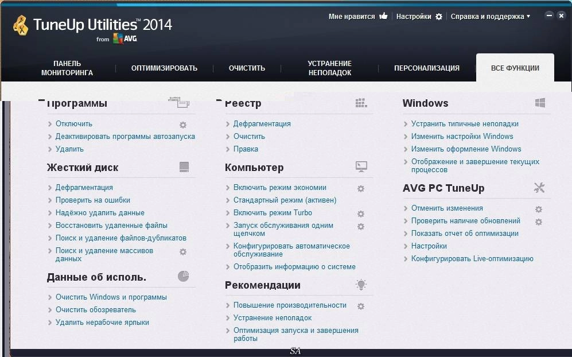
Task: Open Устранение неполадок tab
Action: (330, 68)
